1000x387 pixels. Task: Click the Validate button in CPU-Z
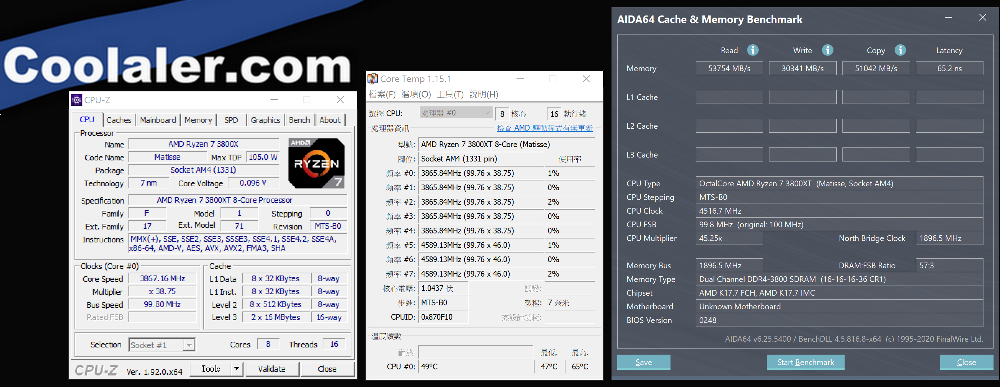point(272,369)
